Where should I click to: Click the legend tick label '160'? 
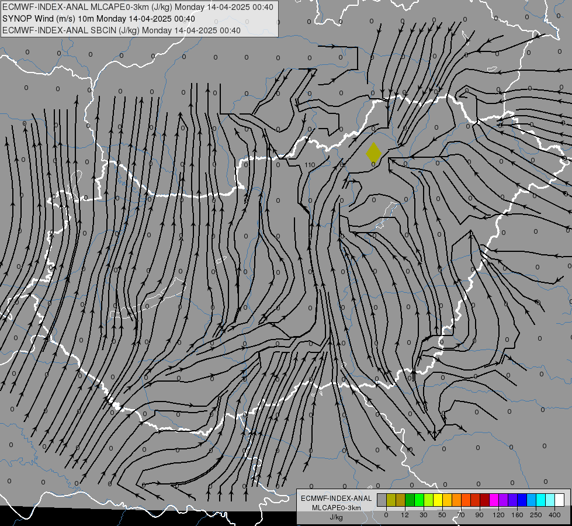[x=517, y=515]
